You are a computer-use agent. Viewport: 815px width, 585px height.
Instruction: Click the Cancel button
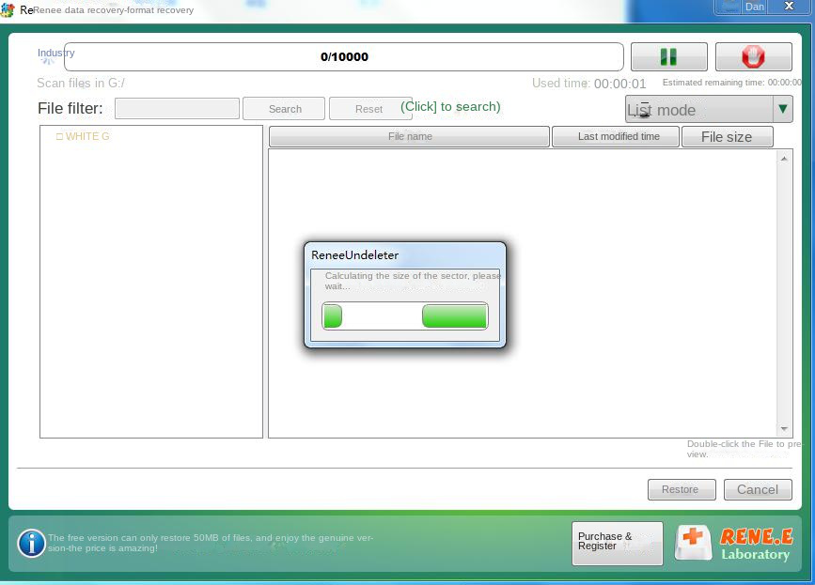coord(758,489)
